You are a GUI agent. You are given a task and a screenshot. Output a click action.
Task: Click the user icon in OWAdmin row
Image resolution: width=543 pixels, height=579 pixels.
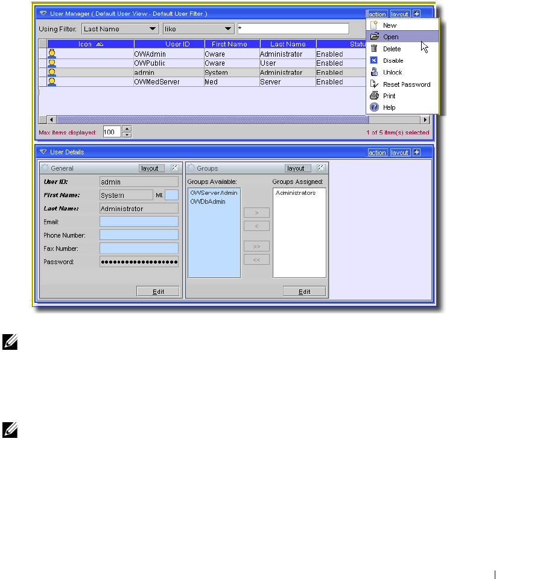tap(52, 54)
